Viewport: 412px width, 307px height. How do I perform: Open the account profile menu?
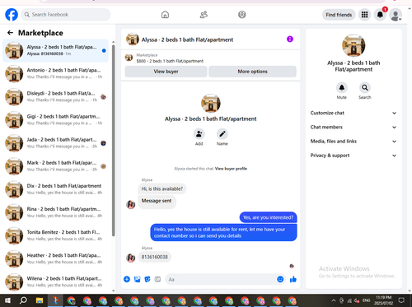396,15
